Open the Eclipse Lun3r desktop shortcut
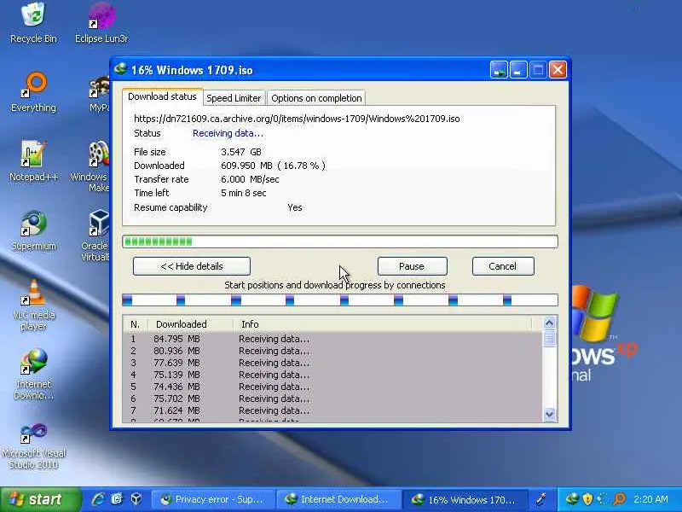 (101, 23)
